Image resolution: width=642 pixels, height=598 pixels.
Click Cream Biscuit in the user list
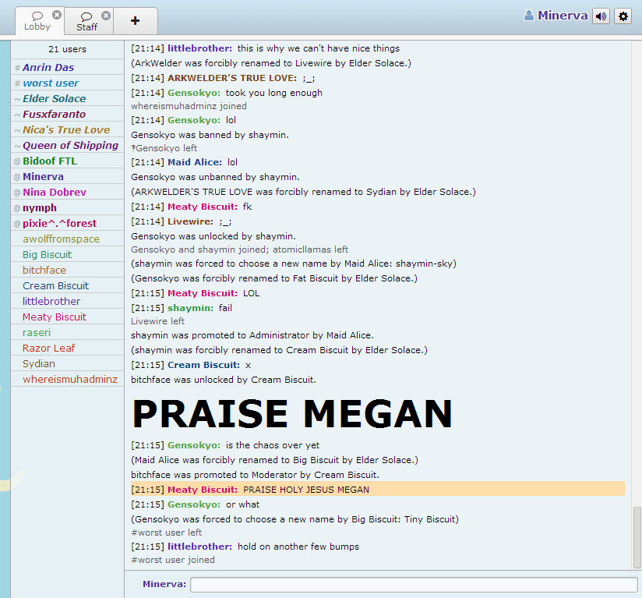[68, 285]
